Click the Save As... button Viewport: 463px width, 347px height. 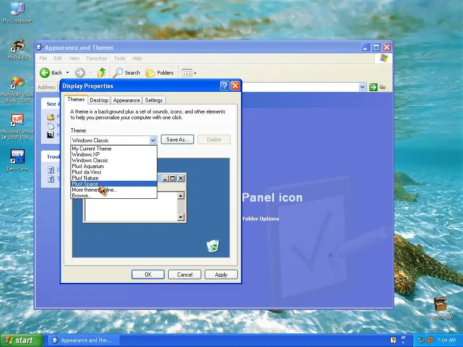click(177, 140)
